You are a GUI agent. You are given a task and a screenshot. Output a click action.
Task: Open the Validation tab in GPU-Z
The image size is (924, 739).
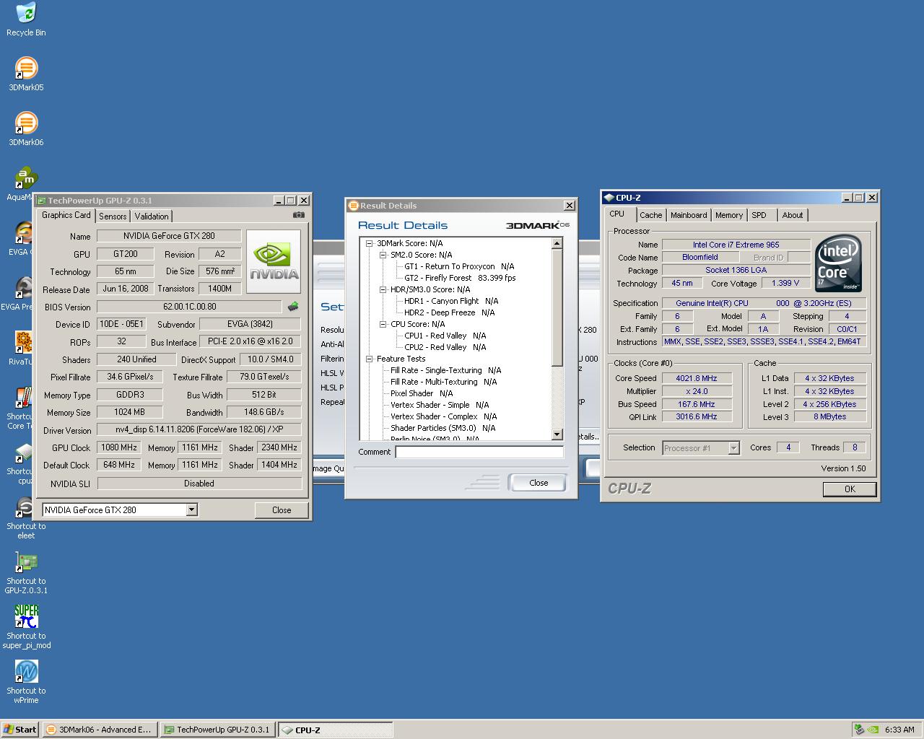[x=152, y=217]
